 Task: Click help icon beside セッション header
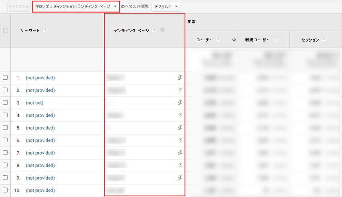tap(324, 40)
